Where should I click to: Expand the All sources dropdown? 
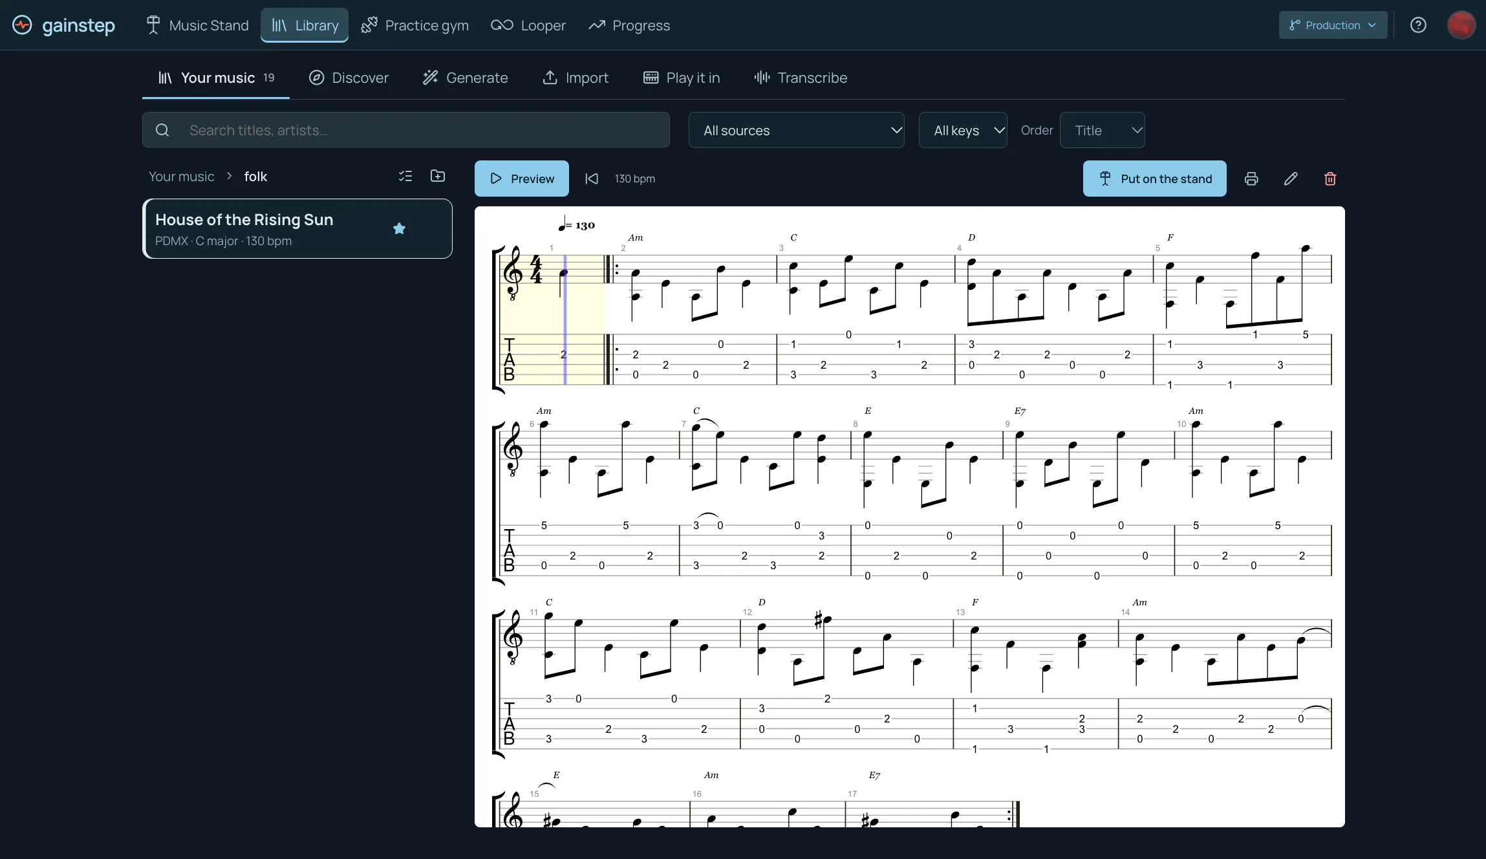(x=796, y=130)
